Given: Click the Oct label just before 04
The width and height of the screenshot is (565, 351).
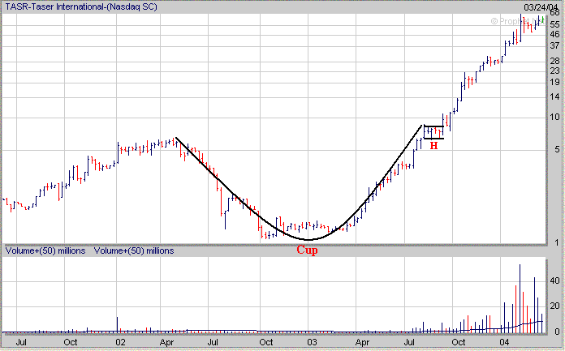Looking at the screenshot, I should tap(459, 342).
